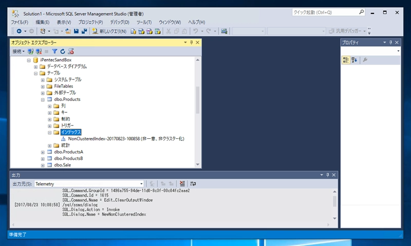Expand the 統計 folder

[x=49, y=146]
